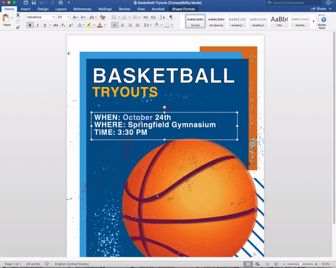The width and height of the screenshot is (336, 268).
Task: Switch to the Shape Format tab
Action: point(184,9)
